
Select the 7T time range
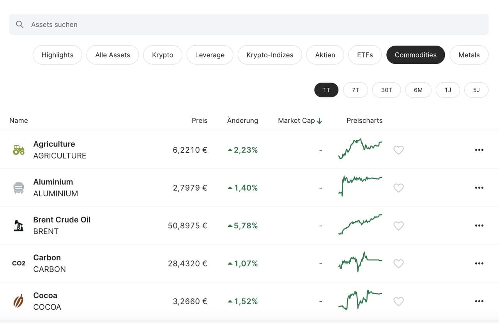(x=355, y=90)
